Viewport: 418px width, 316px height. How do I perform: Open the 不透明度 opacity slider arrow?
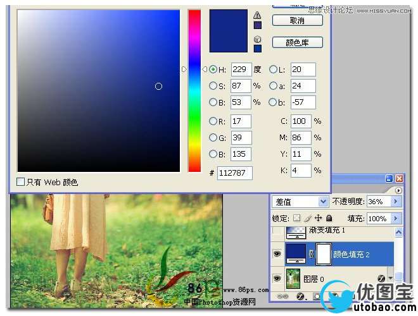coord(396,202)
